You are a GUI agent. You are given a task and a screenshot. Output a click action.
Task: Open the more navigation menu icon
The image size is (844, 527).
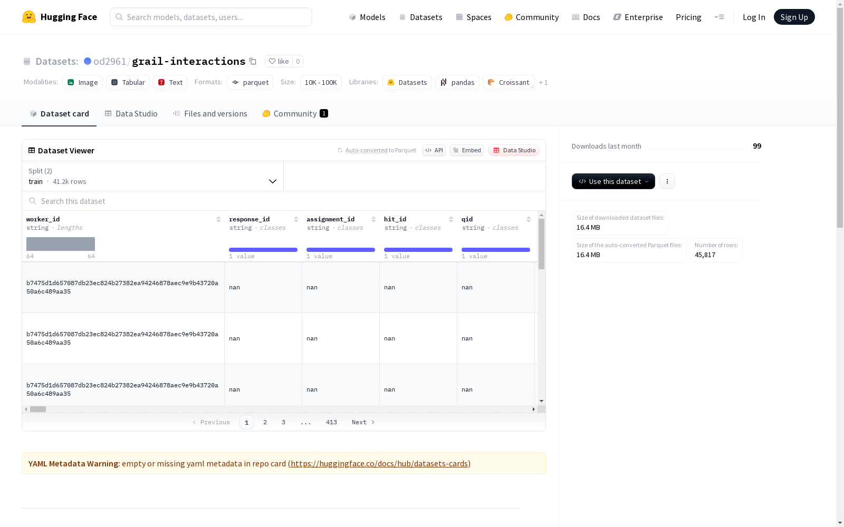click(719, 17)
